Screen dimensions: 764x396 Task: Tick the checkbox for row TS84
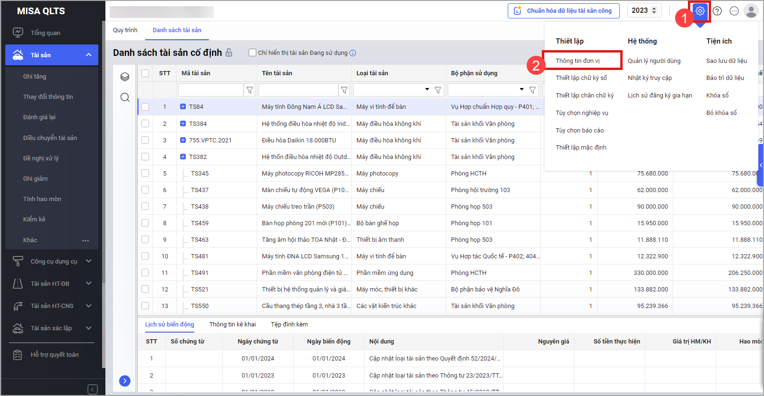point(145,107)
